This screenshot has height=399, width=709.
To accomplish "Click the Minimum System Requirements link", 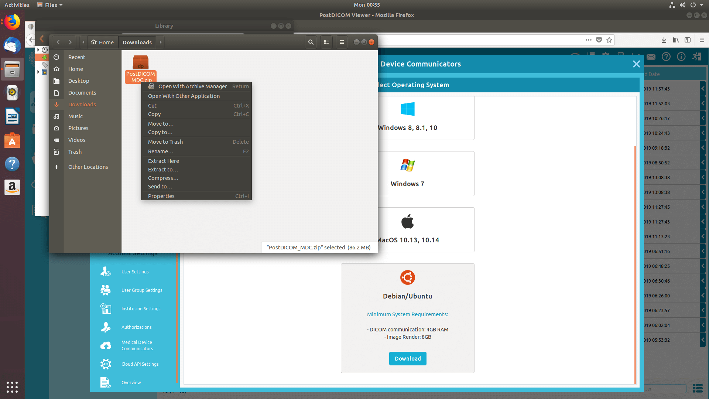I will click(x=408, y=314).
